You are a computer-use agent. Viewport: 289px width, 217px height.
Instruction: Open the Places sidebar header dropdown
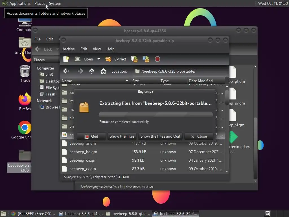pos(46,60)
